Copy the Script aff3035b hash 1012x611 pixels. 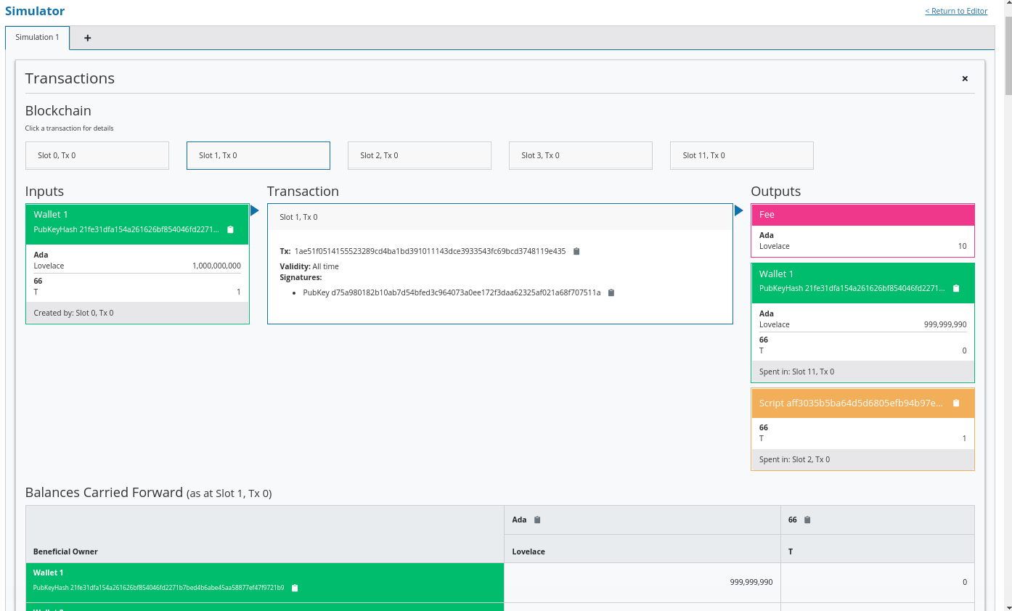point(956,403)
